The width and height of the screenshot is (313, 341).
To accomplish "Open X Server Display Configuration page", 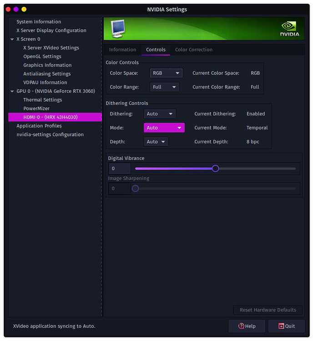I will 51,30.
